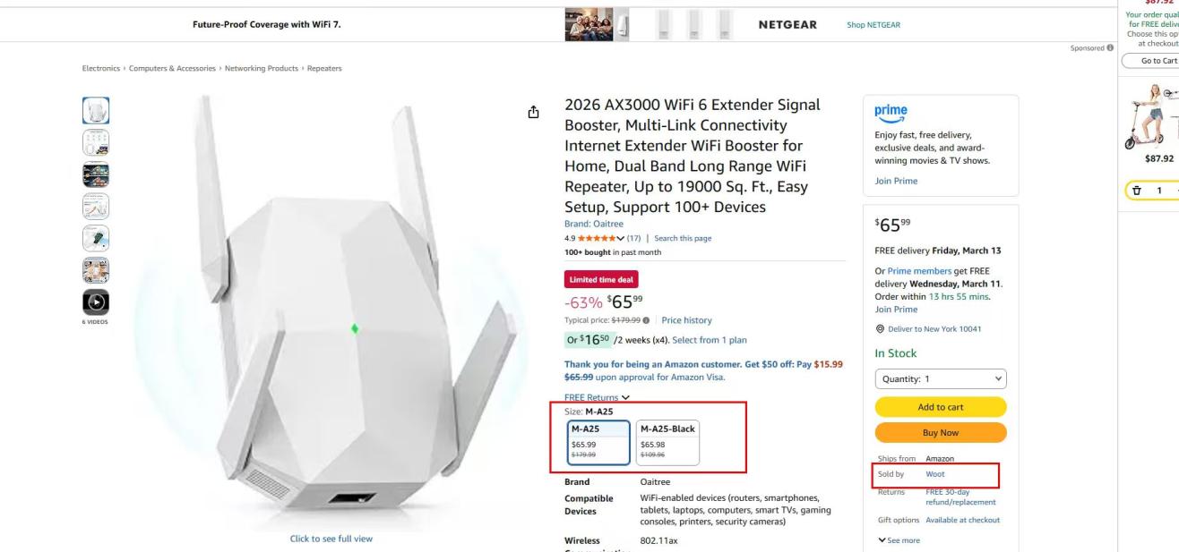Open the Quantity dropdown
1179x552 pixels.
point(940,378)
